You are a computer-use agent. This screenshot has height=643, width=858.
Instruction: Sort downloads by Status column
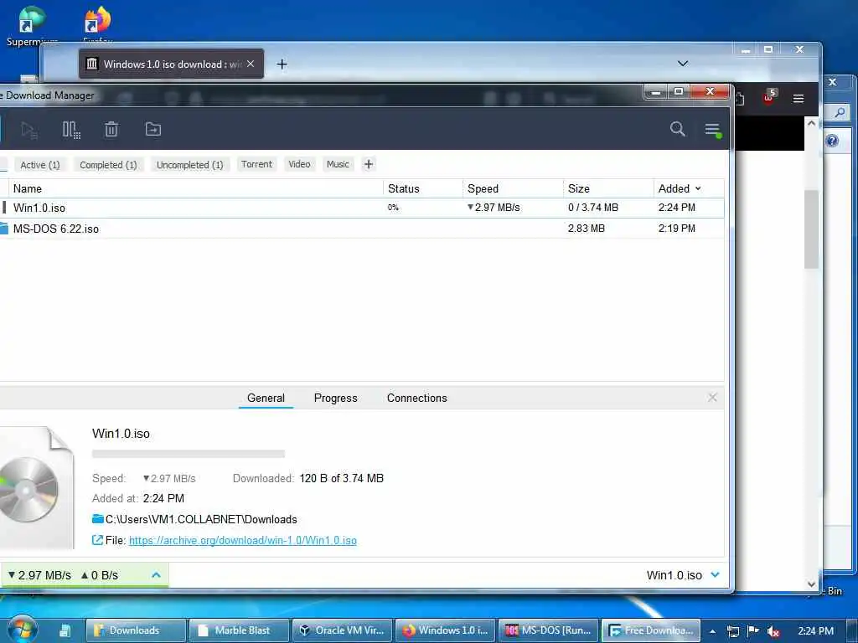click(403, 188)
